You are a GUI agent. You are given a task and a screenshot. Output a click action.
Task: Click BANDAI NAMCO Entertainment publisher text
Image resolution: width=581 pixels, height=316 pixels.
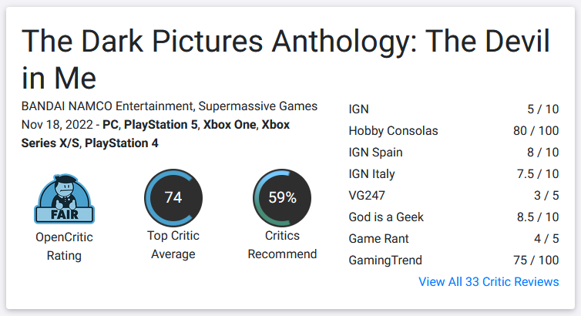coord(107,106)
